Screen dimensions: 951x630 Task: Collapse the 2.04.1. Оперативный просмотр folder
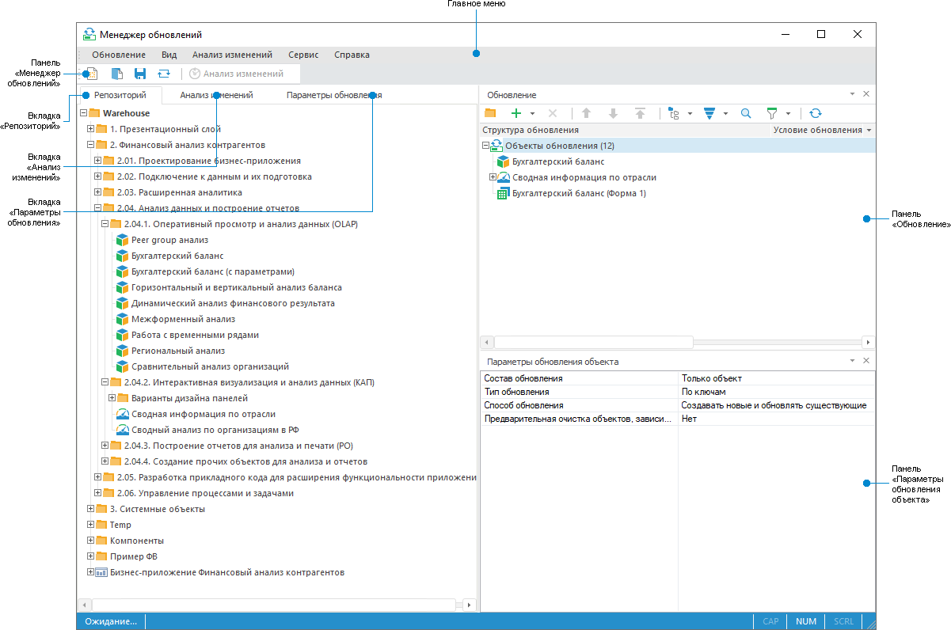coord(105,224)
